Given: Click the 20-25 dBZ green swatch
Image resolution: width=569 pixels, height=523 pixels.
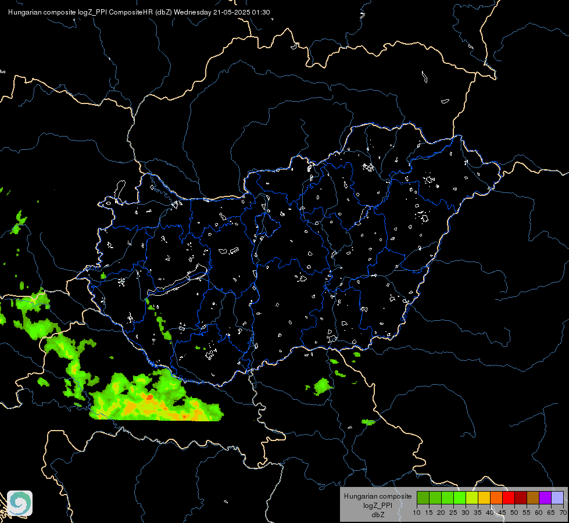Looking at the screenshot, I should point(448,497).
